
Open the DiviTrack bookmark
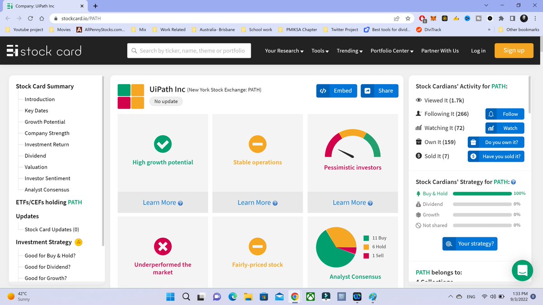point(429,30)
